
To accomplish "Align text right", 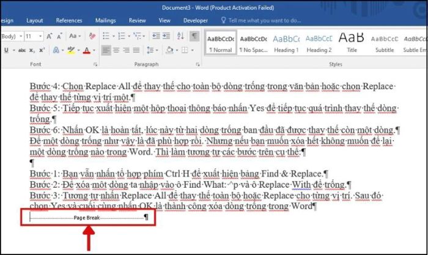I will coord(126,50).
